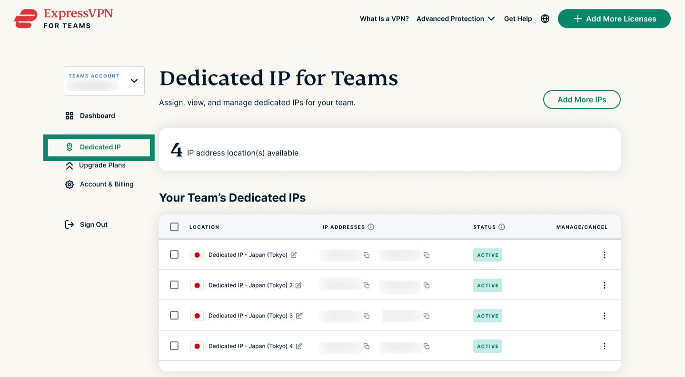Copy first IP address in Japan (Tokyo) 2 row
This screenshot has height=377, width=685.
367,285
